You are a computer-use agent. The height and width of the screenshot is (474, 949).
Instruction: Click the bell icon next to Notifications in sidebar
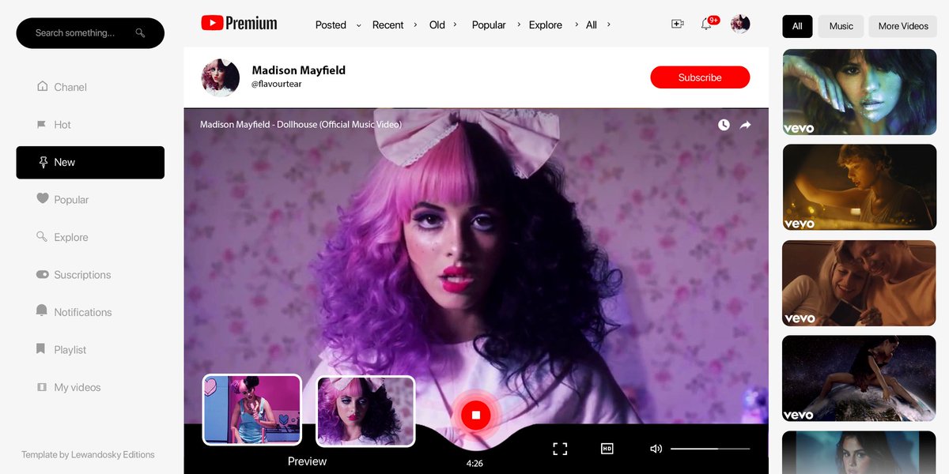click(42, 311)
